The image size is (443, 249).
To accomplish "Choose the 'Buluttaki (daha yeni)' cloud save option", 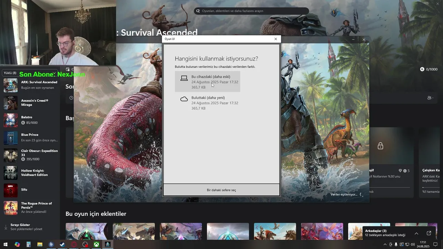I will 207,103.
